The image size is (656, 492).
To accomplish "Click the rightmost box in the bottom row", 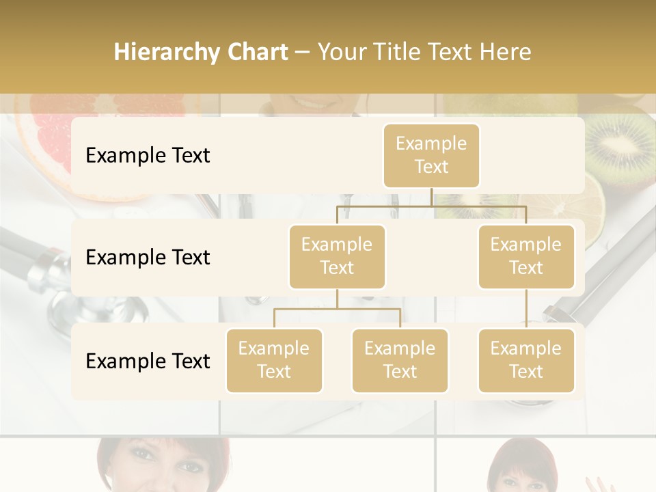I will [x=526, y=360].
